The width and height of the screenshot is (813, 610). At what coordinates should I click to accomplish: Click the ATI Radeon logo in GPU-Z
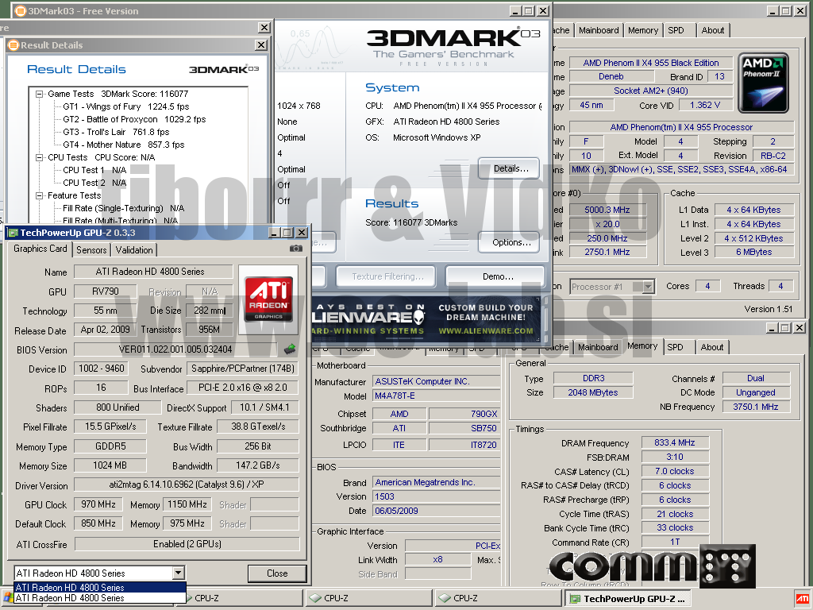point(268,299)
